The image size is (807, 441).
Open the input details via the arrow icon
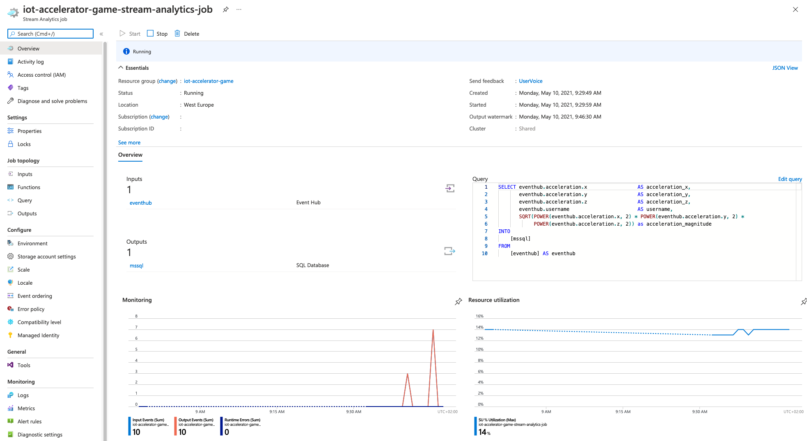(x=450, y=188)
